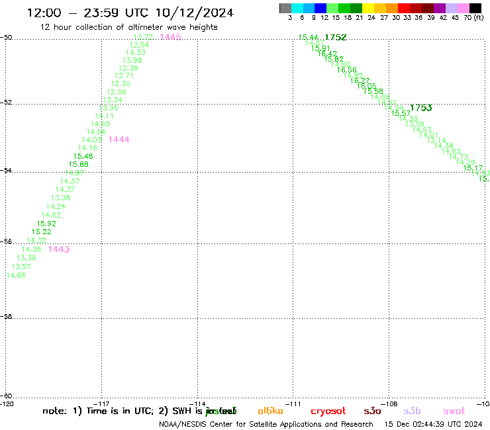490x430 pixels.
Task: Select the 14.35 reading beside 1443
Action: click(31, 249)
